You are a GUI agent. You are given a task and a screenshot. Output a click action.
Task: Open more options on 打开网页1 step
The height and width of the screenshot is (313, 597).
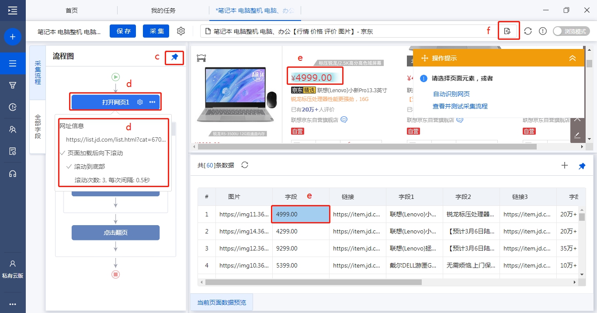point(152,102)
